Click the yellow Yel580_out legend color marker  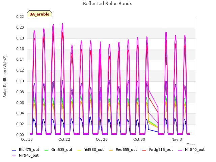pos(80,150)
